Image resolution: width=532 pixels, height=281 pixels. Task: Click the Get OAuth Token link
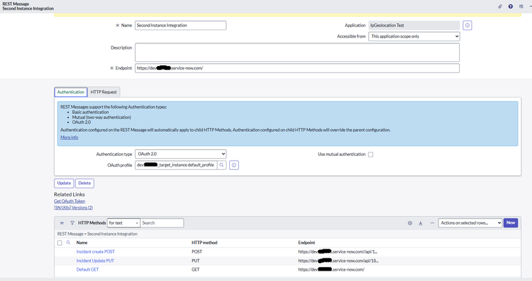[x=70, y=201]
